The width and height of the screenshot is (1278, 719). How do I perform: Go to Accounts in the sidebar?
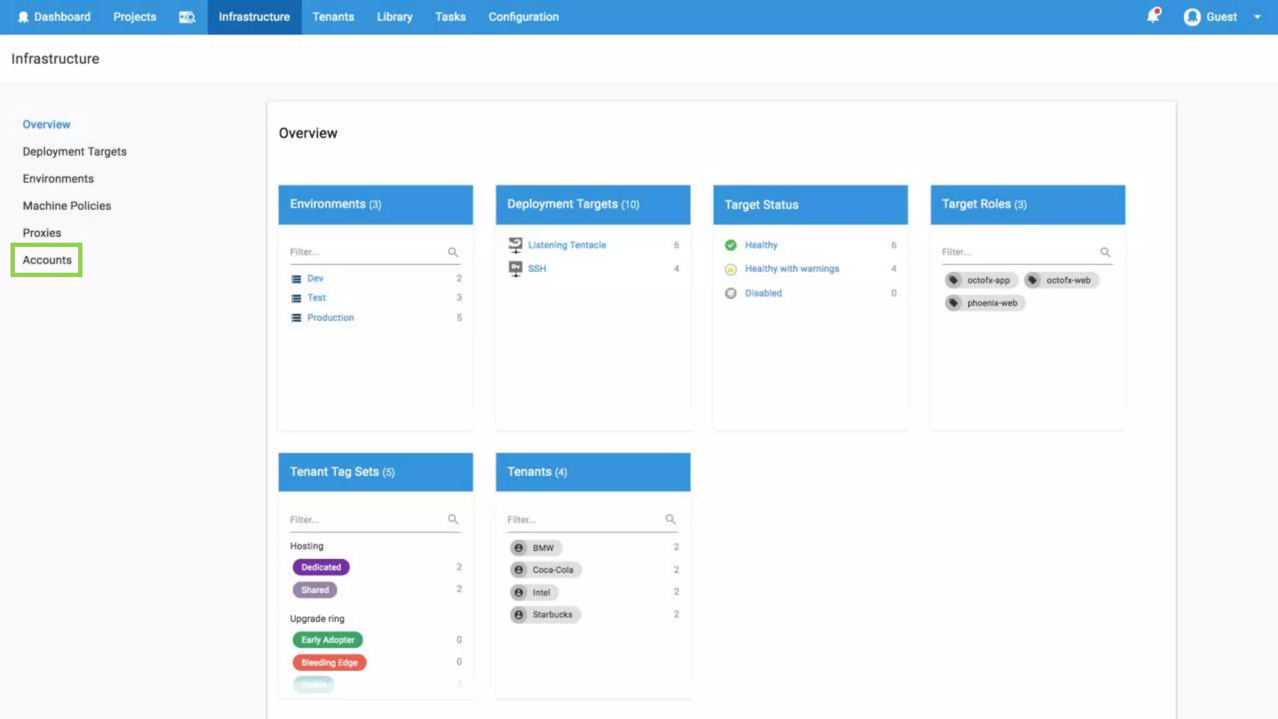[x=47, y=260]
